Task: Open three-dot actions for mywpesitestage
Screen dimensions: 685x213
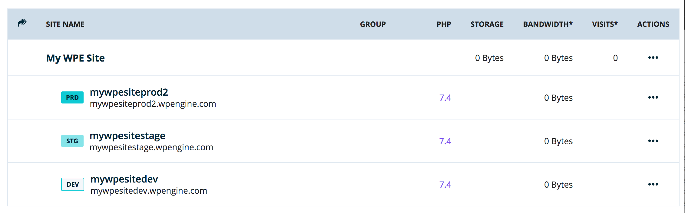Action: (x=653, y=141)
